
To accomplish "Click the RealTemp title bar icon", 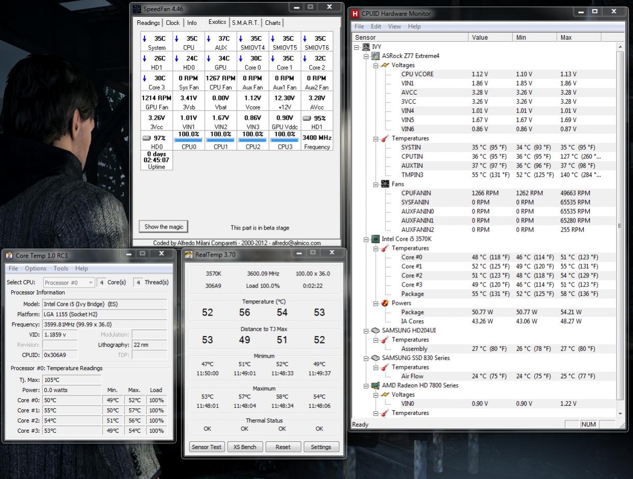I will [188, 255].
